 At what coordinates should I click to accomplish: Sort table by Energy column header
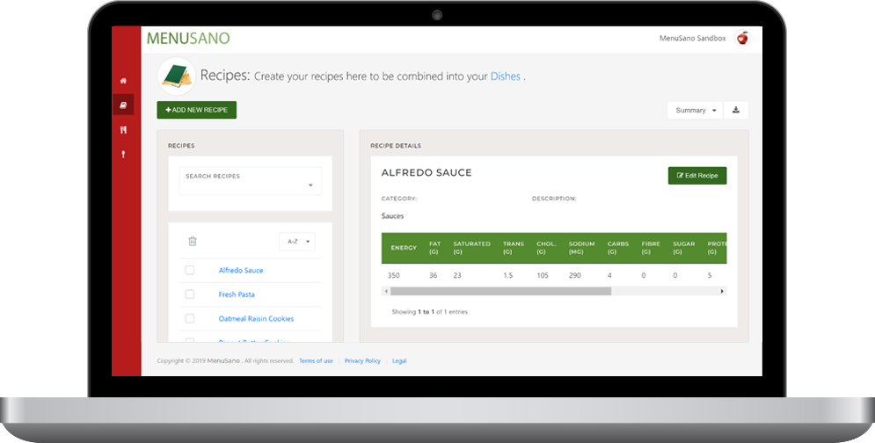(x=404, y=248)
